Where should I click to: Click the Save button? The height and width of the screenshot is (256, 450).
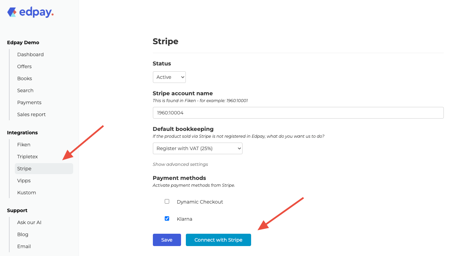pyautogui.click(x=167, y=240)
